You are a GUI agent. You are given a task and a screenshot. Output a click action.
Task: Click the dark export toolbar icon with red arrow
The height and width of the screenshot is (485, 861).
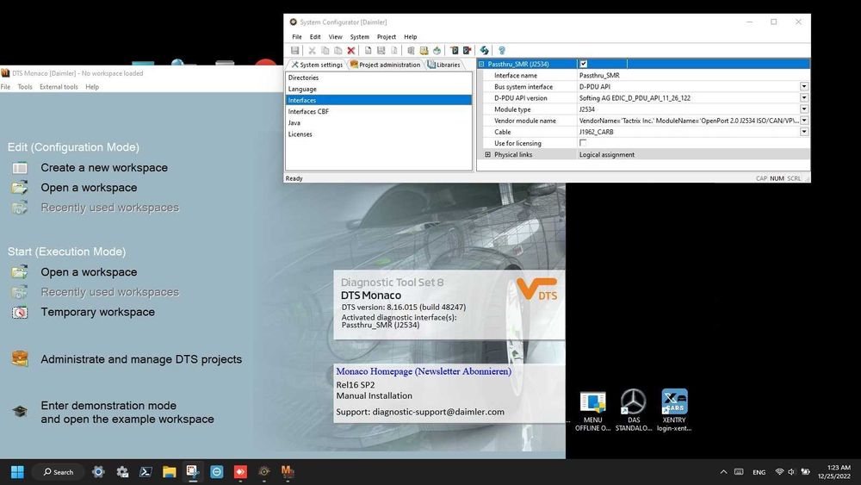point(468,51)
